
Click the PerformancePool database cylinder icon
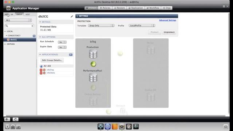coord(93,78)
